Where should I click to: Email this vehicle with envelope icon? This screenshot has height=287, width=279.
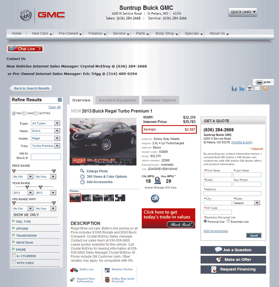pos(257,89)
